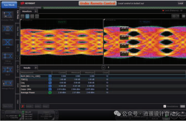This screenshot has width=186, height=121.
Task: Open the hamburger menu in waveform toolbar
Action: (184, 16)
